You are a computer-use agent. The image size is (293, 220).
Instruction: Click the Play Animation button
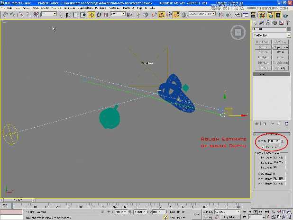coord(256,211)
